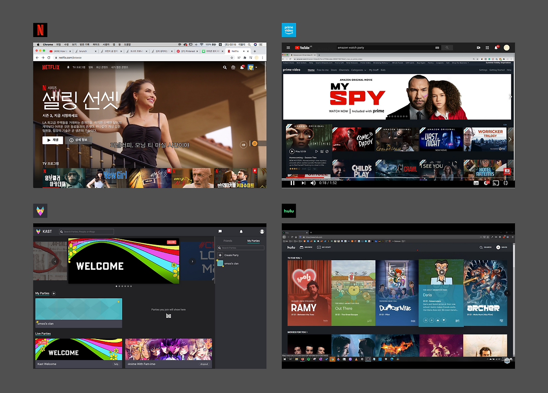Exit full screen in YouTube player
The image size is (548, 393).
pyautogui.click(x=506, y=183)
